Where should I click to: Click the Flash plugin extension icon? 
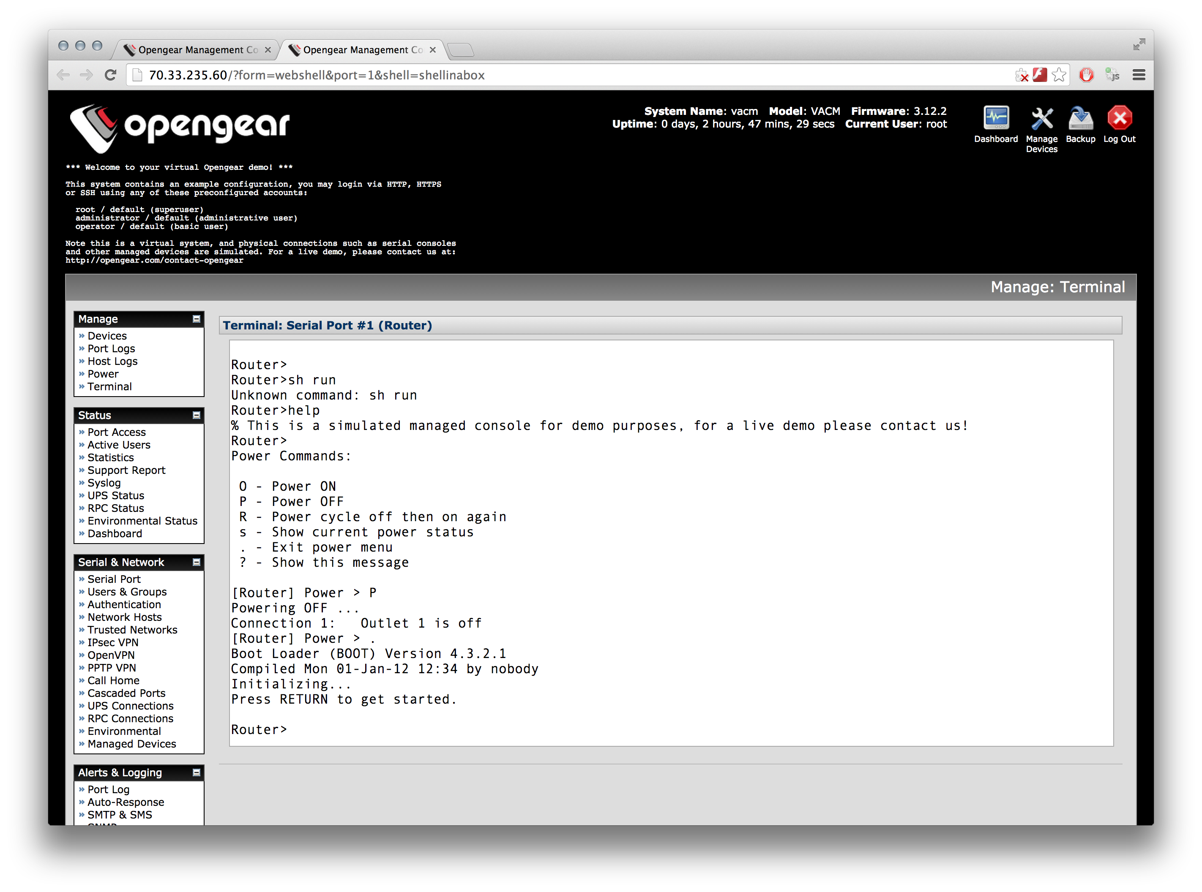[1039, 74]
